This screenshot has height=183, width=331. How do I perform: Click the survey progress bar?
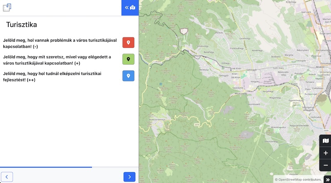[69, 167]
